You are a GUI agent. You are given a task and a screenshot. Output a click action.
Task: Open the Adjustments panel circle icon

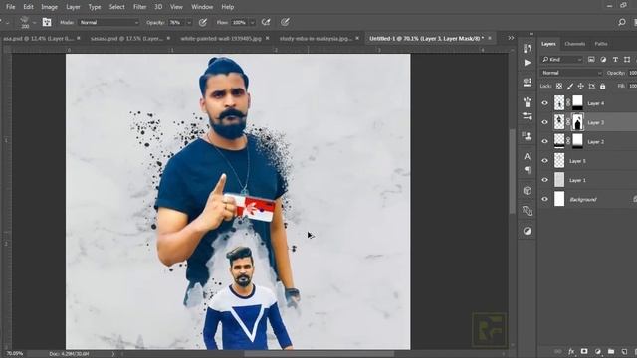coord(528,231)
